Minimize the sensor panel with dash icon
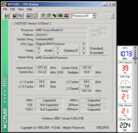Viewport: 138px width, 133px height. 135,50
